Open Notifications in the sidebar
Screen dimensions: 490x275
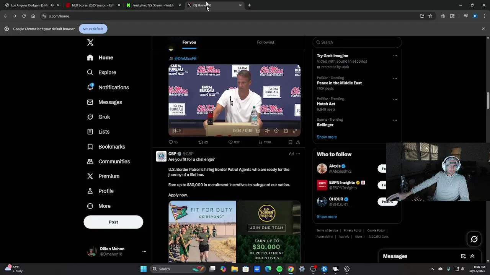pyautogui.click(x=108, y=87)
